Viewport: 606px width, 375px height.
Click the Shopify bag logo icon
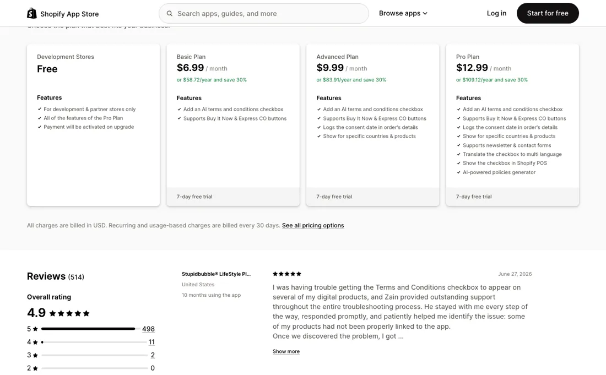(x=32, y=13)
